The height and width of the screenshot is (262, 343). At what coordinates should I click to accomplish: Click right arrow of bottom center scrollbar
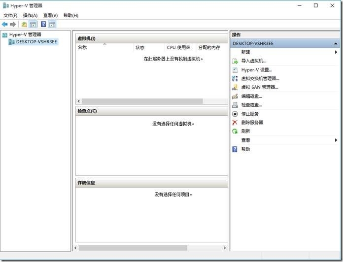click(225, 248)
